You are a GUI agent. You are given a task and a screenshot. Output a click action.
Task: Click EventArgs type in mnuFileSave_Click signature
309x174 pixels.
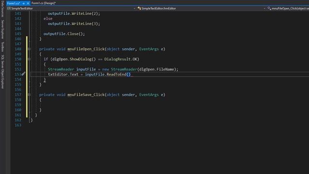pos(149,95)
